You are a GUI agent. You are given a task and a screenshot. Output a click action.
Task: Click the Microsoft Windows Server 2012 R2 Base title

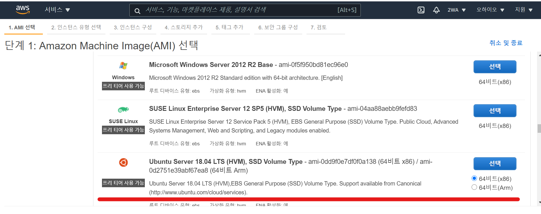(x=211, y=65)
